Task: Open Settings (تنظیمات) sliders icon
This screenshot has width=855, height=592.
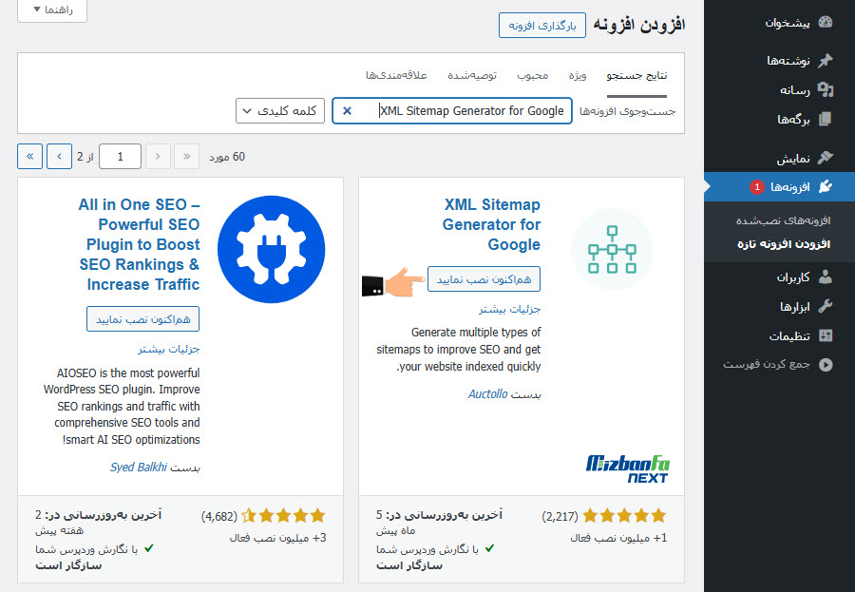Action: tap(826, 335)
